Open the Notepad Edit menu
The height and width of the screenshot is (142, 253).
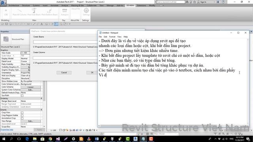(106, 37)
